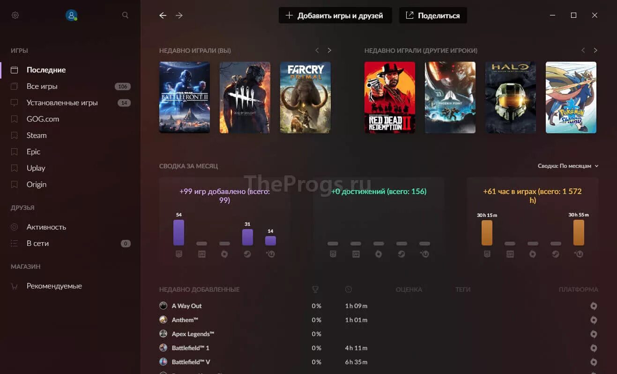Open Battlefield™ 1 in recently added
The width and height of the screenshot is (617, 374).
pyautogui.click(x=191, y=348)
